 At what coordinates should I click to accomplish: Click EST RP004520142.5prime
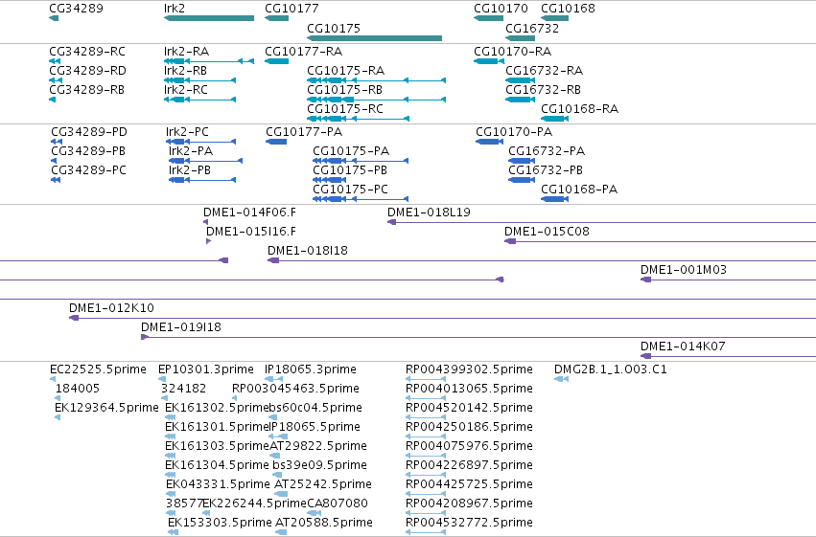point(469,408)
